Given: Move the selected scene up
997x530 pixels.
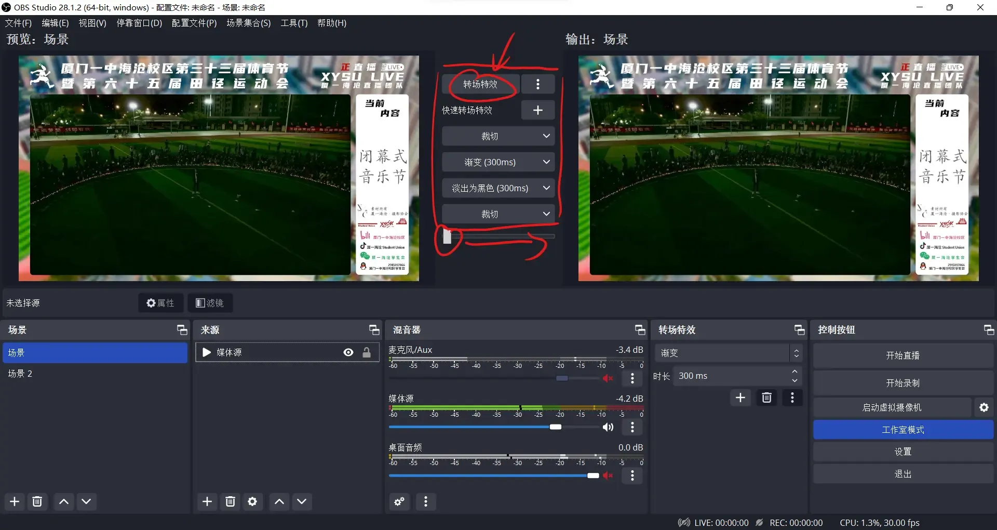Looking at the screenshot, I should (64, 501).
